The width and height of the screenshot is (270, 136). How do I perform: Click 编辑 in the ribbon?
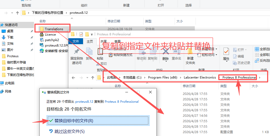238,56
